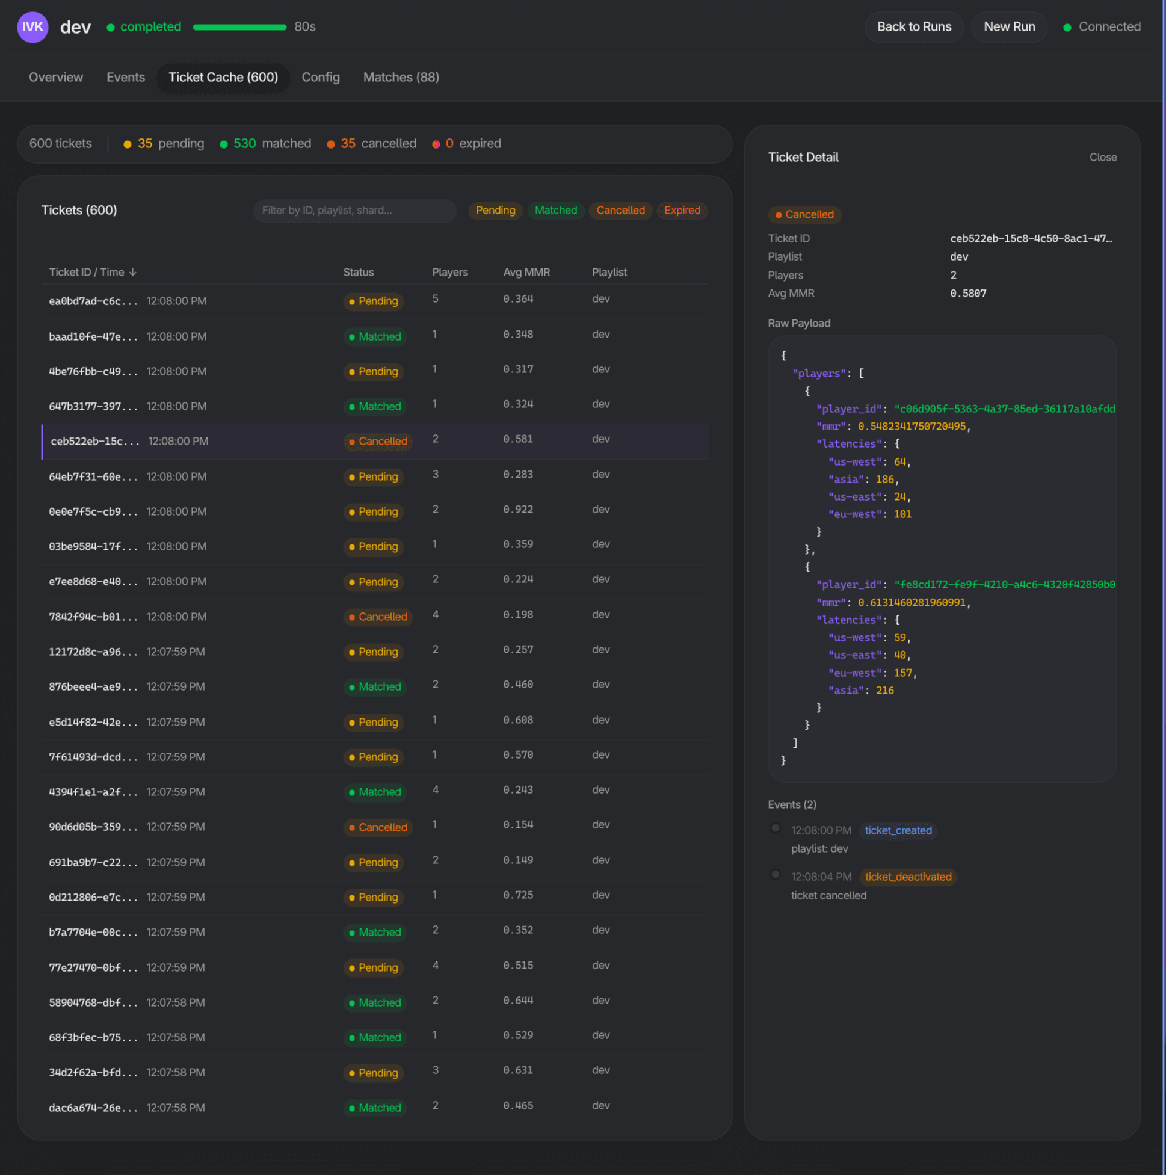
Task: Click the sort arrow beside Ticket ID / Time
Action: click(132, 272)
